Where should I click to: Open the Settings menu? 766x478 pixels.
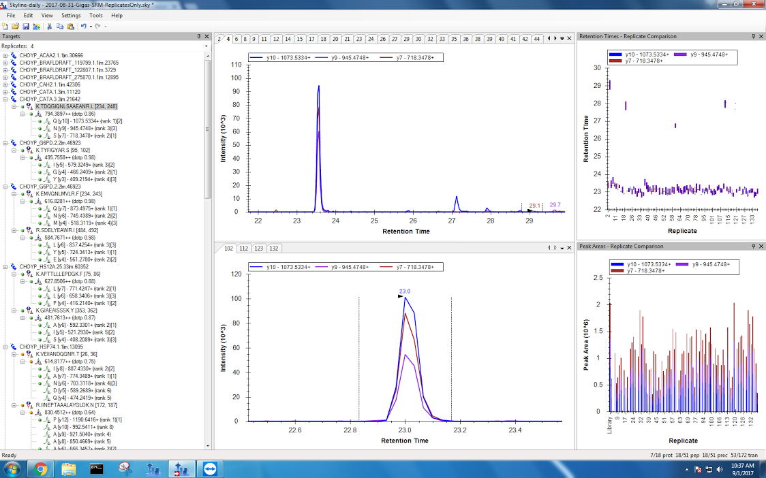click(x=70, y=15)
